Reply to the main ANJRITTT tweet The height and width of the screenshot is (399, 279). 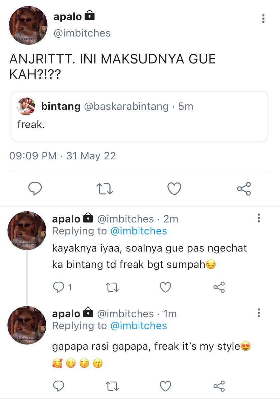tap(35, 189)
